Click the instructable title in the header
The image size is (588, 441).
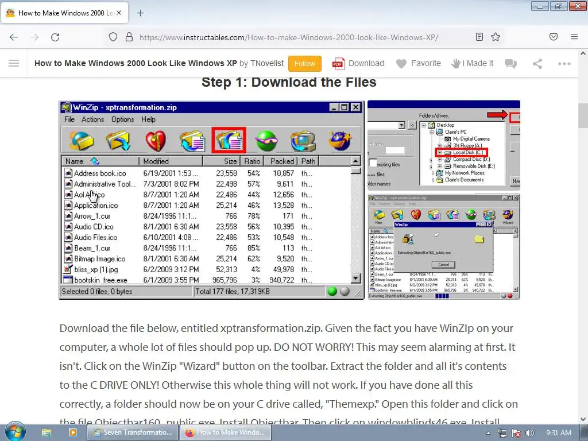pos(136,63)
